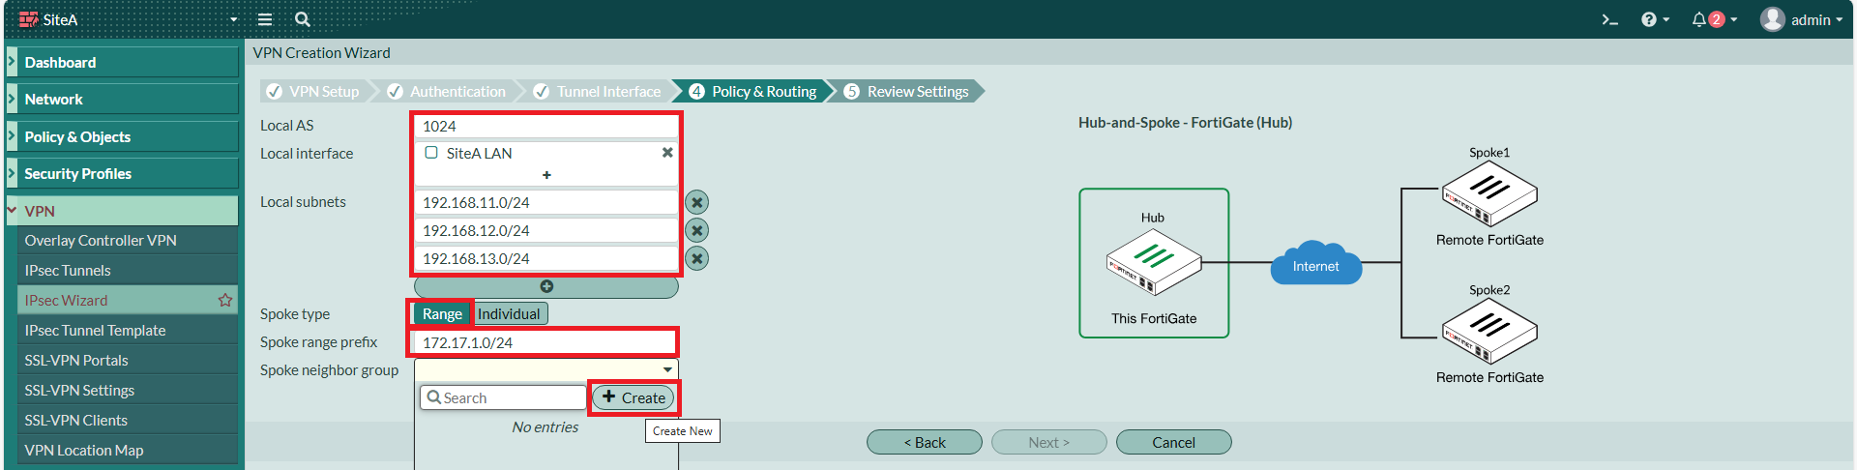Select Range spoke type
This screenshot has width=1857, height=470.
click(x=442, y=313)
